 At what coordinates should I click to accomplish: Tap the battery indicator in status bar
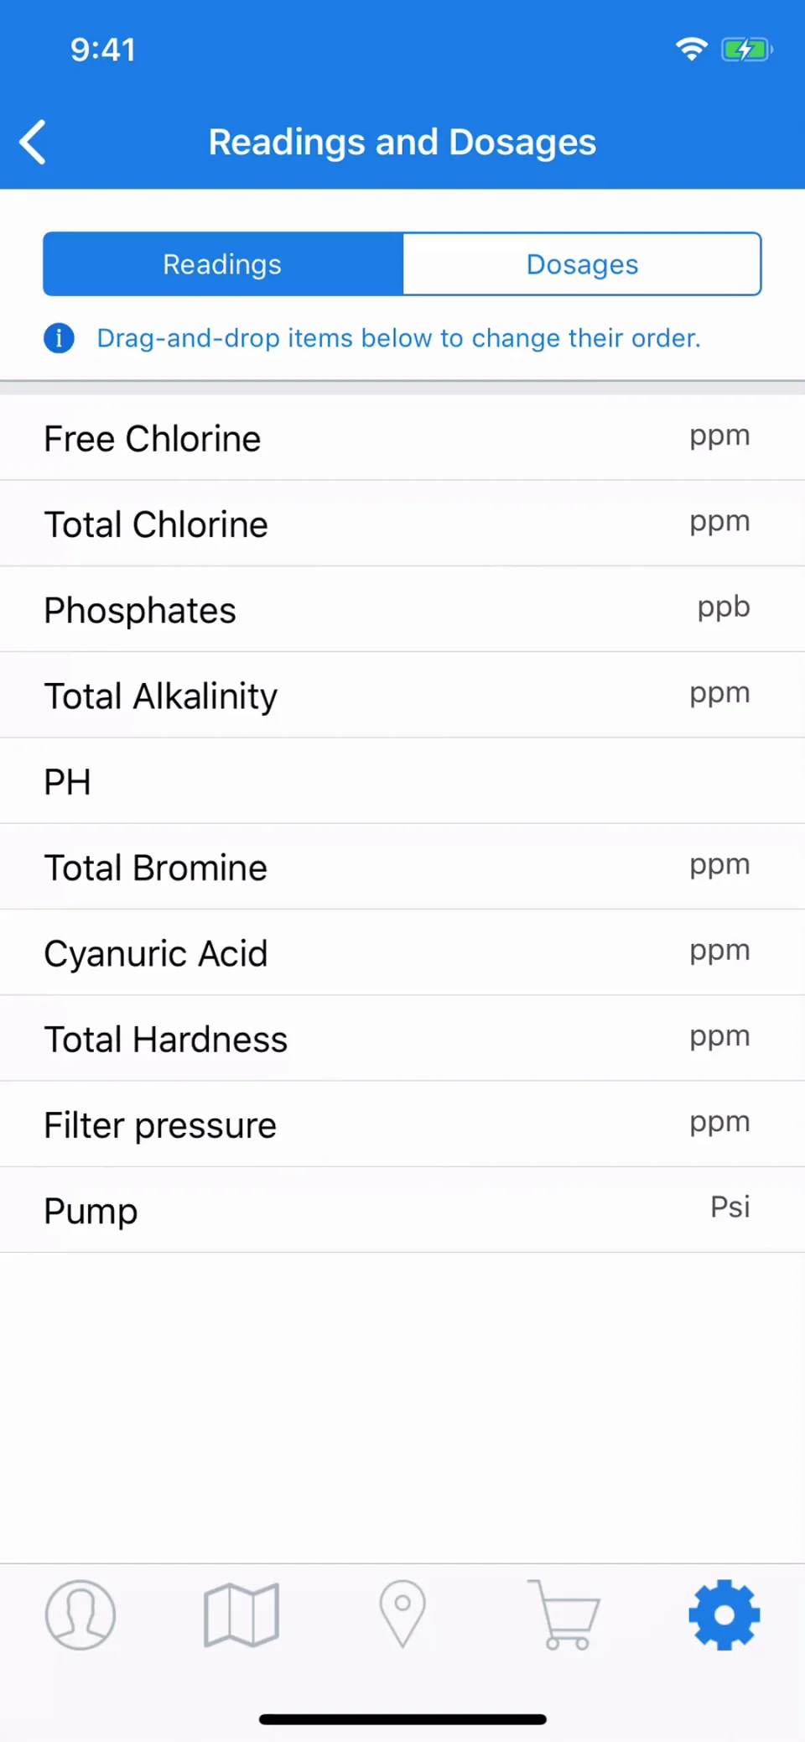coord(746,50)
